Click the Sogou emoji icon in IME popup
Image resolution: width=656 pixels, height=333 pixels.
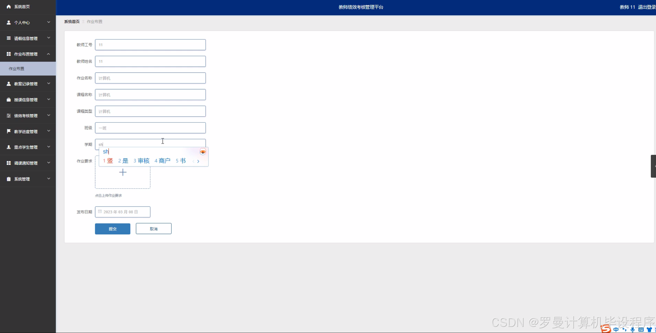coord(203,152)
